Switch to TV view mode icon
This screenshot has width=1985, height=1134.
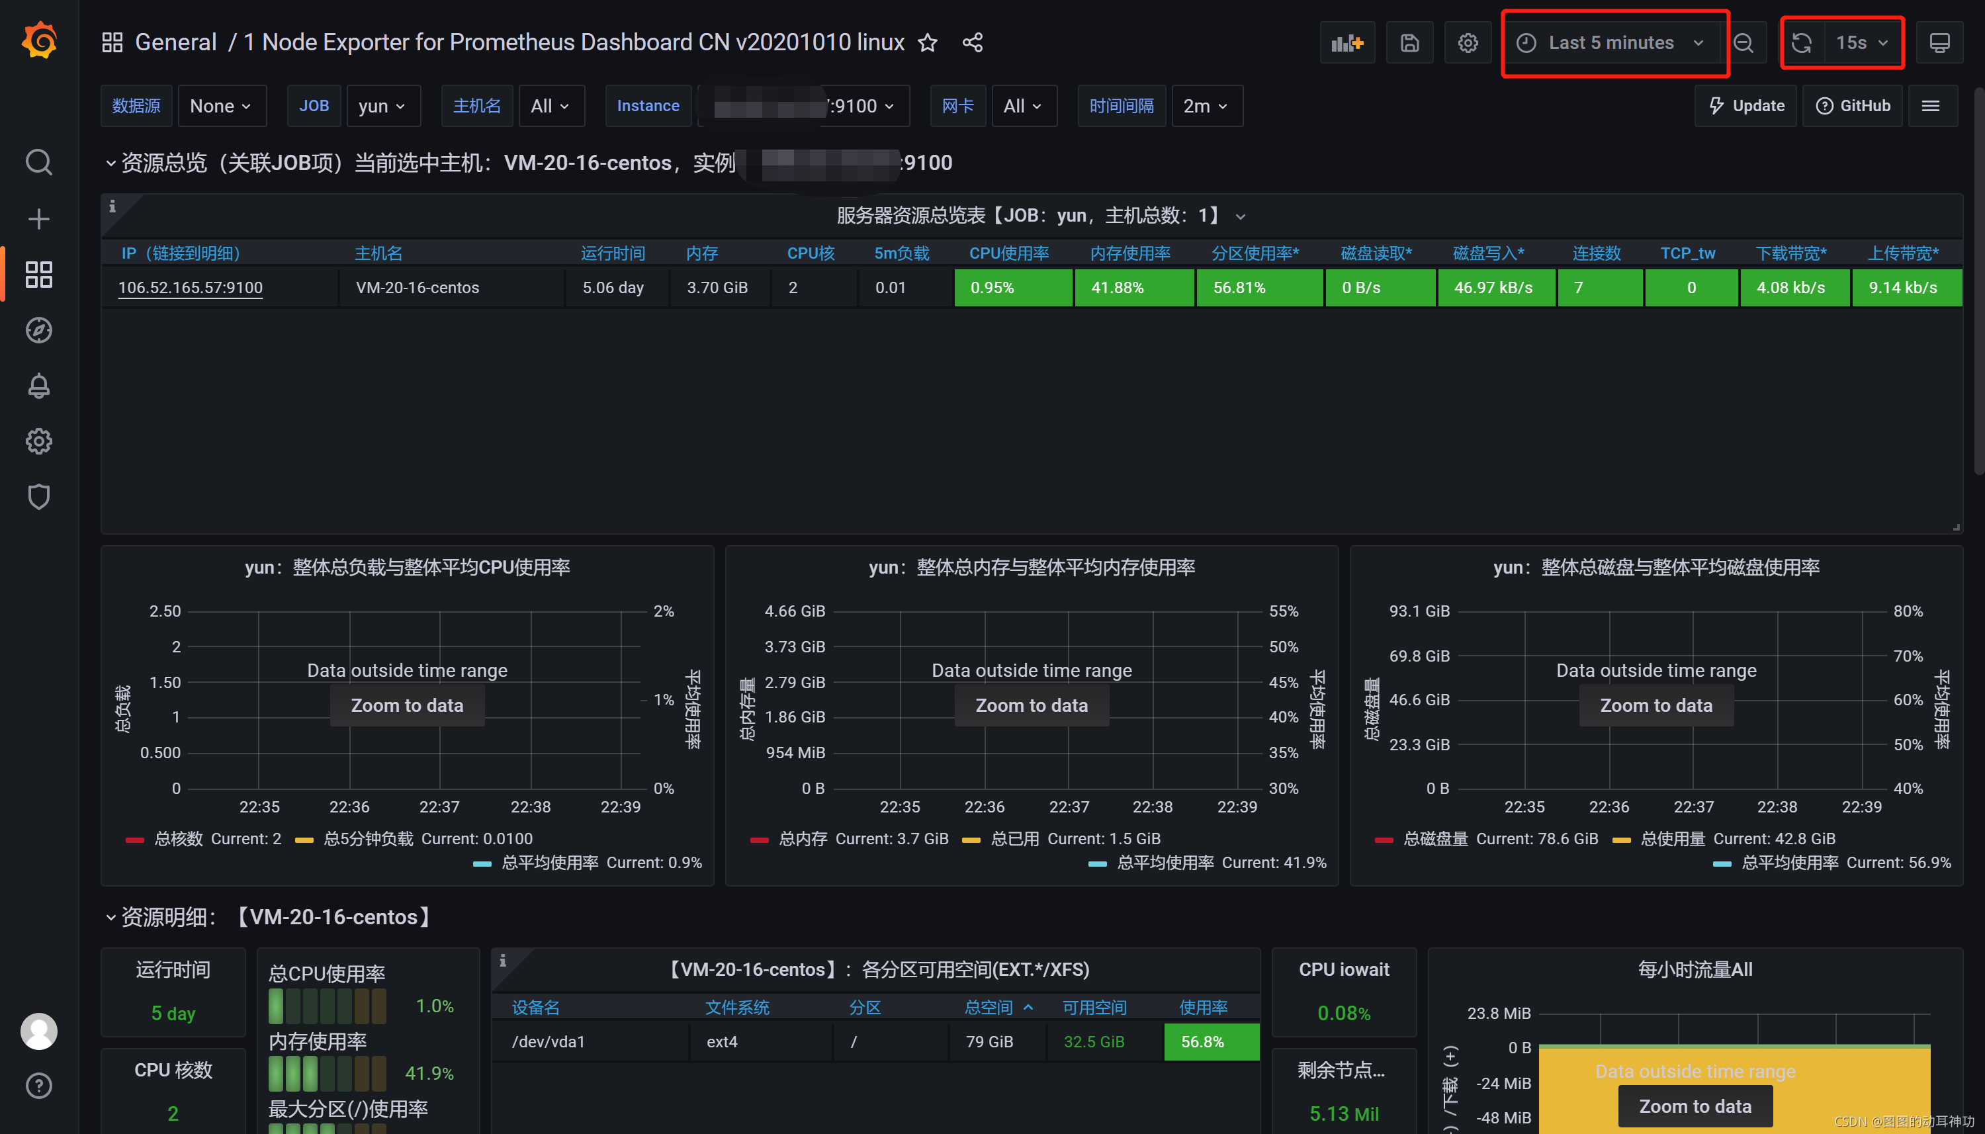coord(1939,43)
